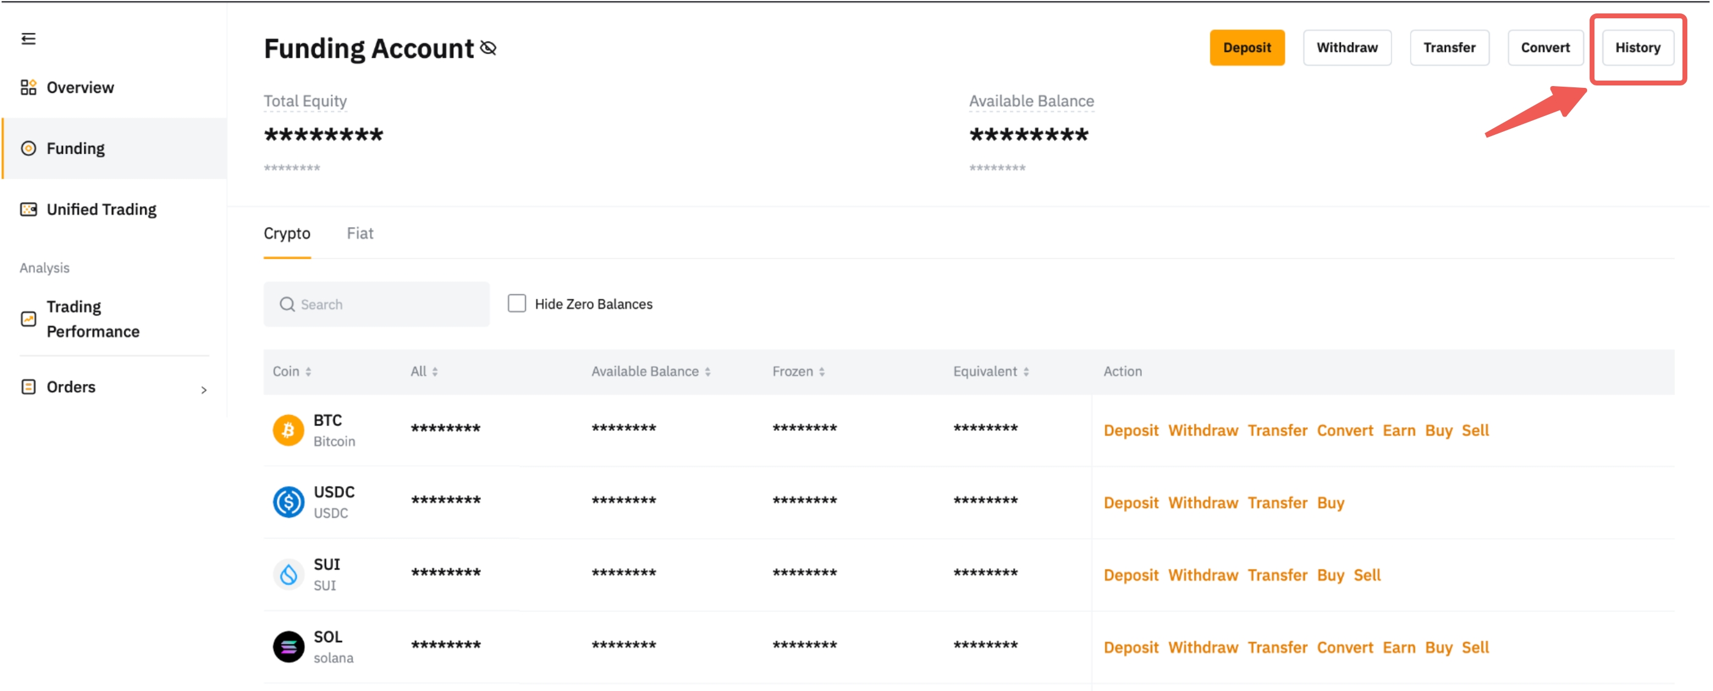The height and width of the screenshot is (691, 1713).
Task: Click the BTC Bitcoin coin icon
Action: coord(288,430)
